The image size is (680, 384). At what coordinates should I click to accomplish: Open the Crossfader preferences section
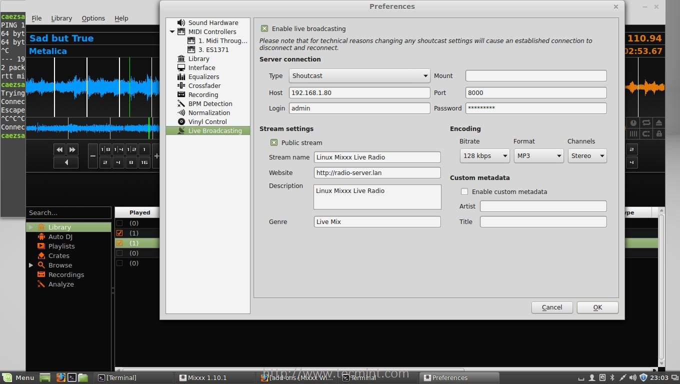point(204,85)
